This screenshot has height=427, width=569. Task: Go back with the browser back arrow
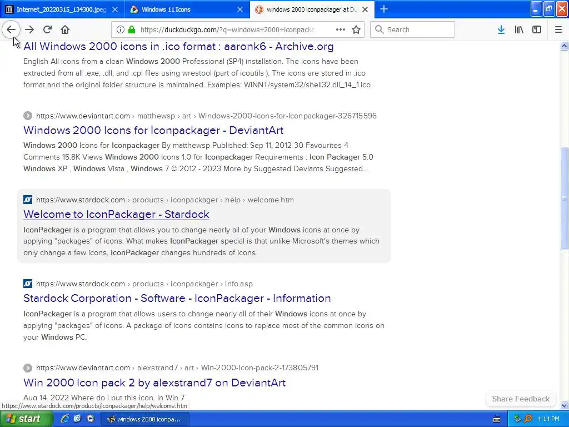point(11,29)
